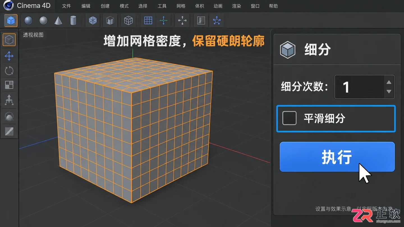
Task: Open the 帮助 menu
Action: pos(273,6)
